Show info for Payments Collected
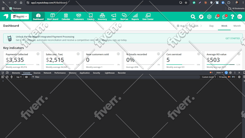Viewport: 245px width, 138px height. 38,54
